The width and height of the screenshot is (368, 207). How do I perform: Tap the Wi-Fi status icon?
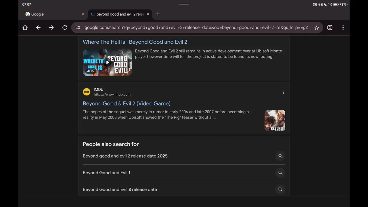(x=330, y=4)
